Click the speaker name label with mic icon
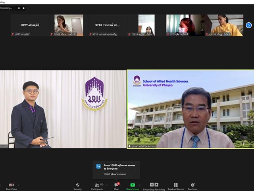The image size is (254, 191). point(142,146)
